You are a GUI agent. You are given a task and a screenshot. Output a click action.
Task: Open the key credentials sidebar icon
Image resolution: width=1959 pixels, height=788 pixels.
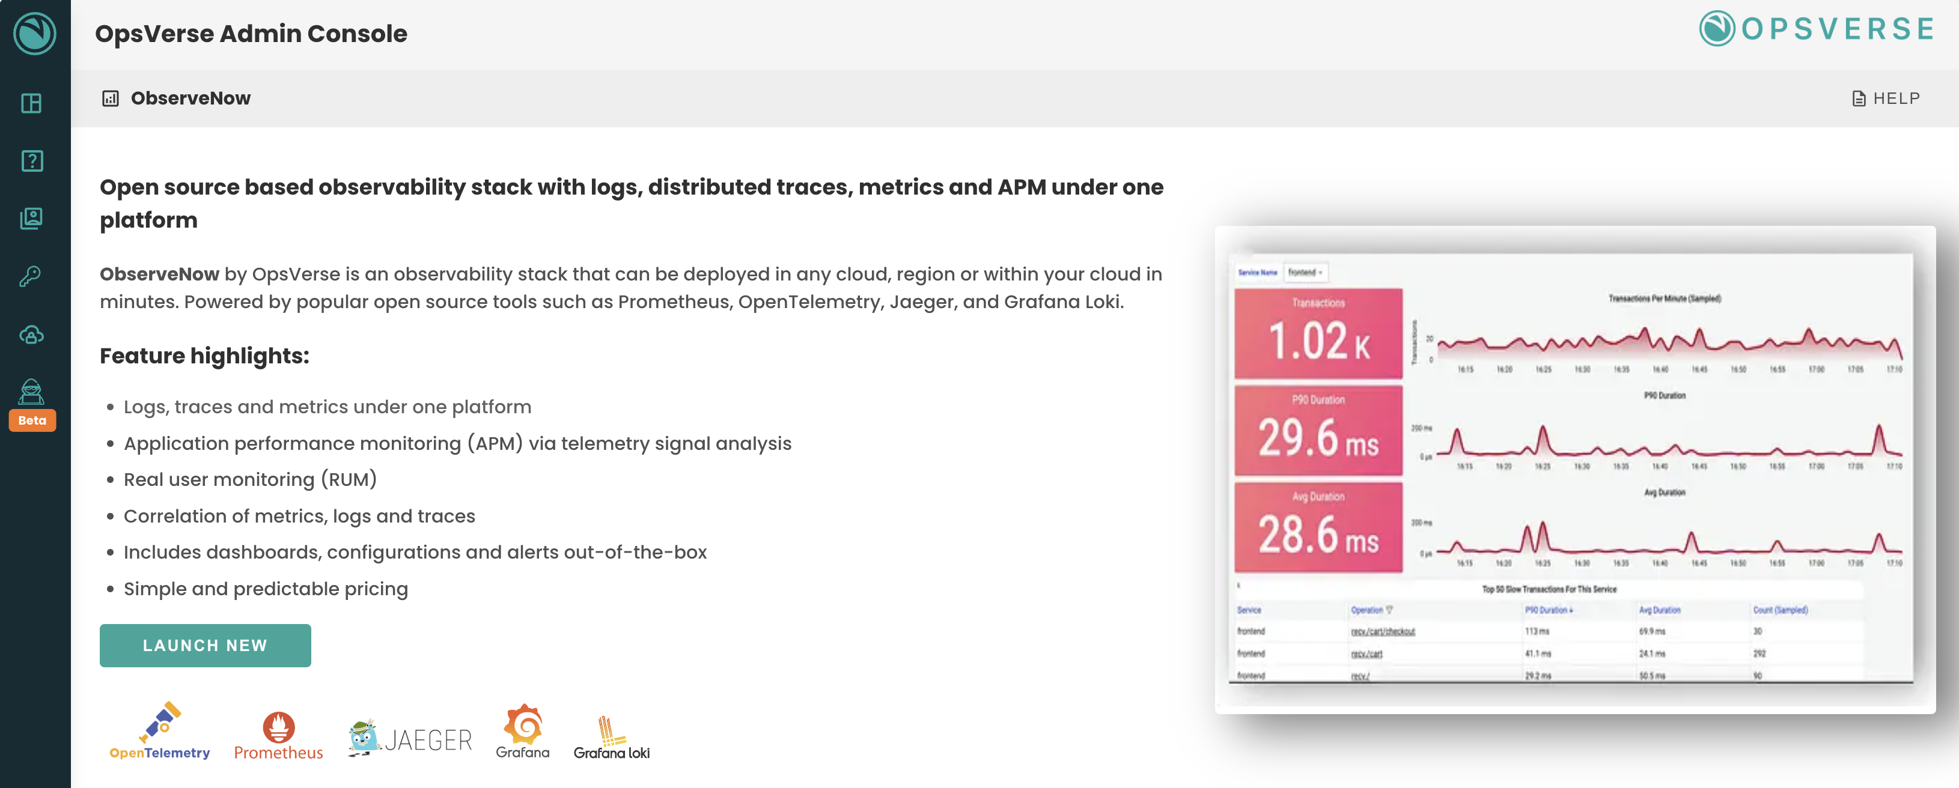[32, 277]
